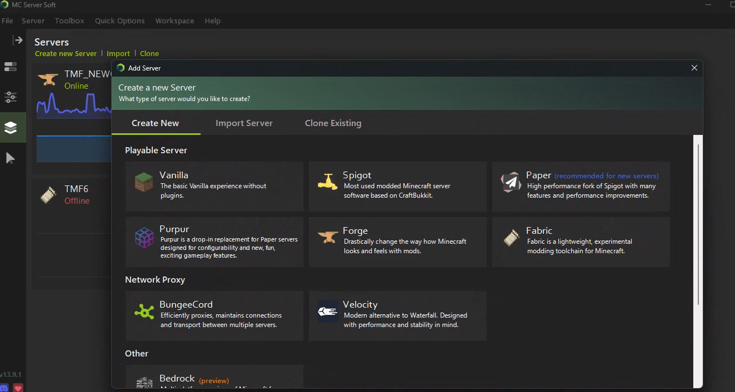Click the Spigot faucet icon
The height and width of the screenshot is (392, 735).
click(x=327, y=182)
